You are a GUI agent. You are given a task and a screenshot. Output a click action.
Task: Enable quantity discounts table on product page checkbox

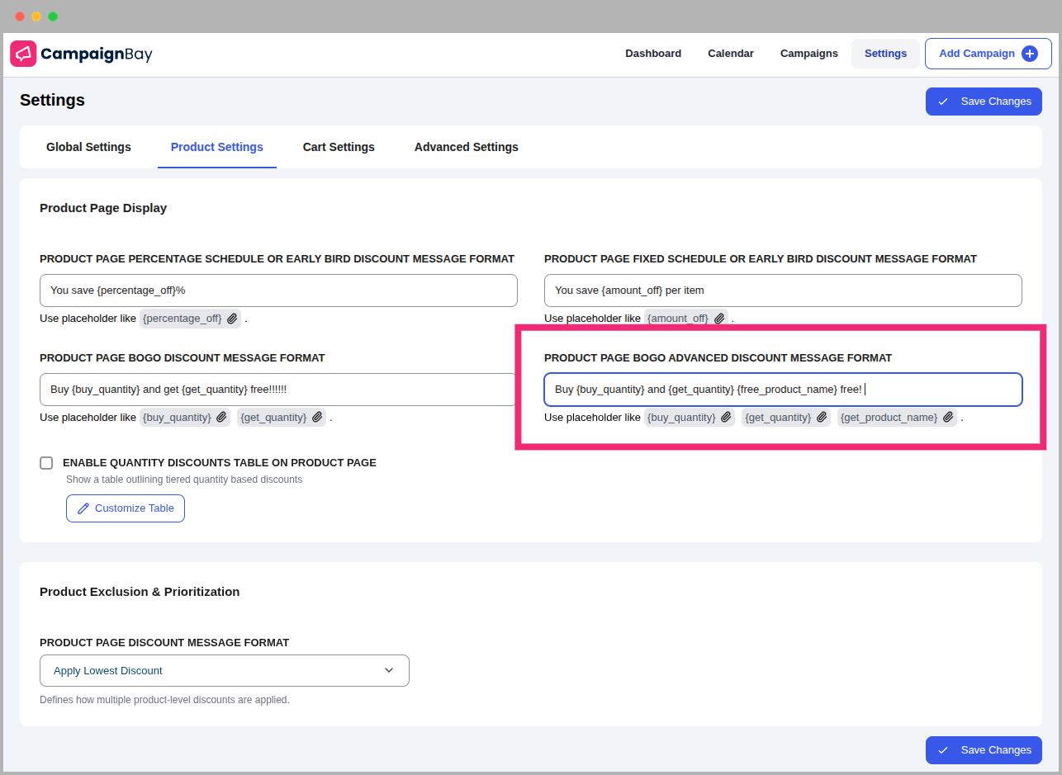click(x=46, y=463)
